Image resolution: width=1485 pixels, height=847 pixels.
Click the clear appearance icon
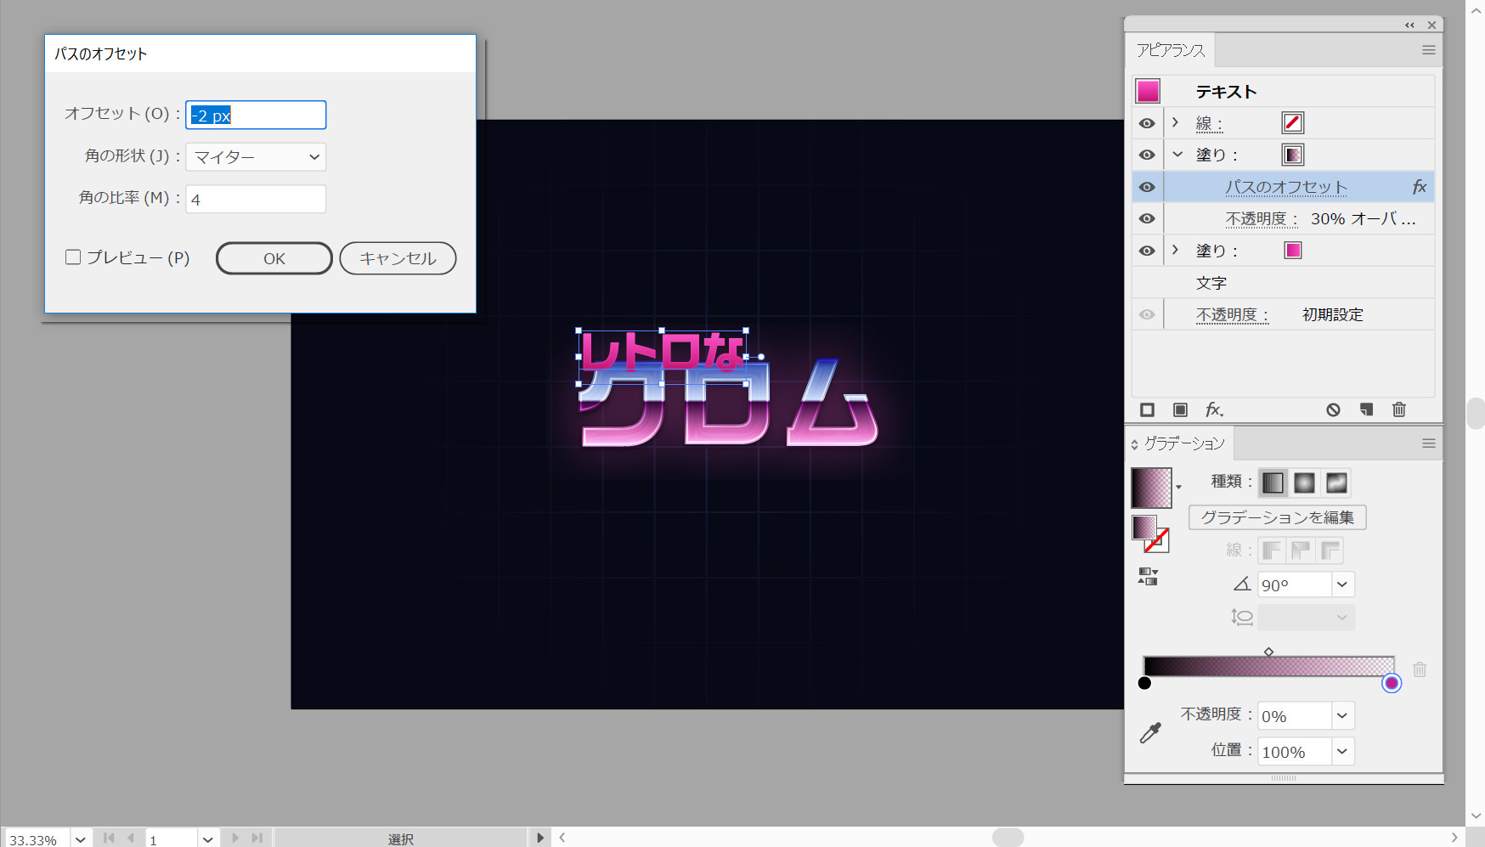[x=1333, y=410]
